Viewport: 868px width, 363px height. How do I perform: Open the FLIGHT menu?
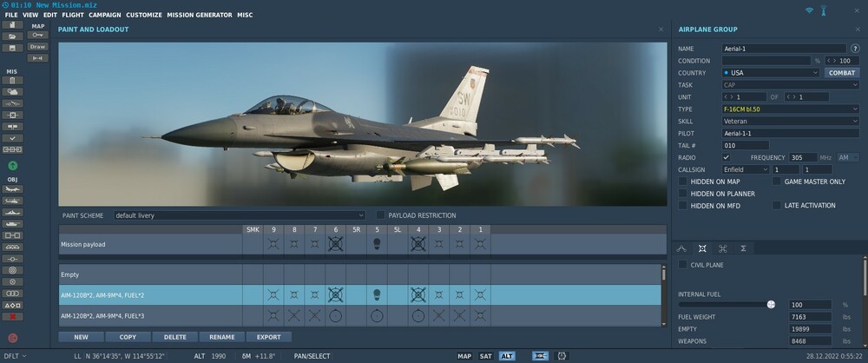pos(73,15)
